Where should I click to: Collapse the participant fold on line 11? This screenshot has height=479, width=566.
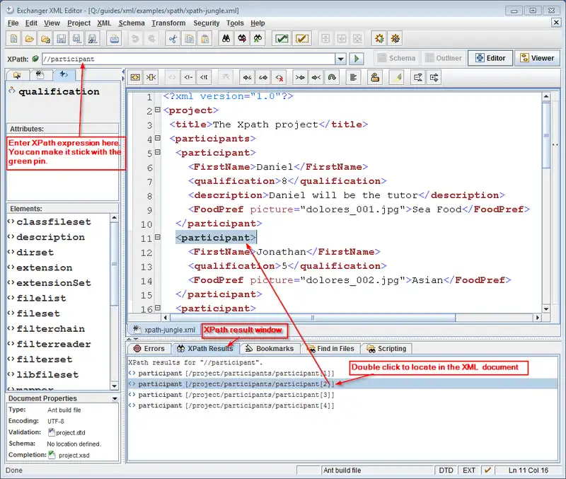pos(157,238)
